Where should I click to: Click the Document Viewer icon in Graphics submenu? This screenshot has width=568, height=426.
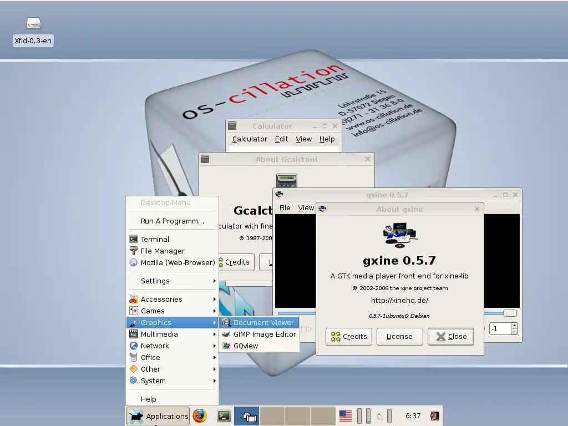pyautogui.click(x=226, y=322)
